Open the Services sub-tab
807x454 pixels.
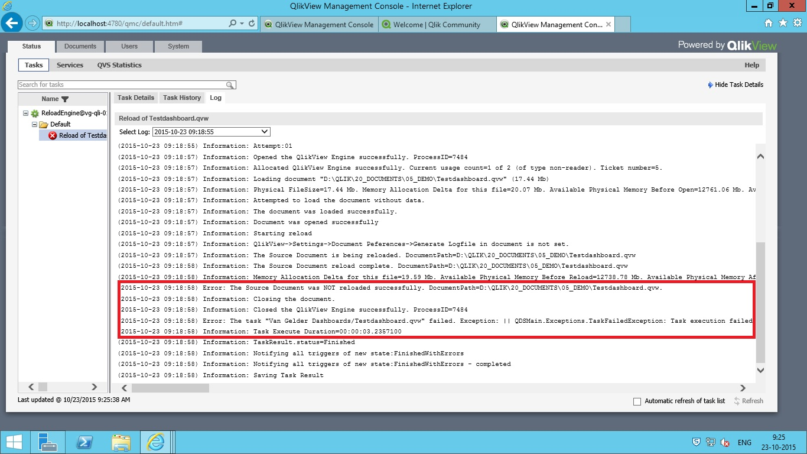point(70,65)
